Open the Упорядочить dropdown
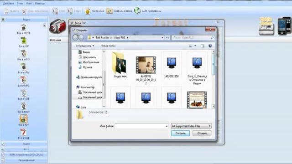This screenshot has width=292, height=164. click(x=85, y=46)
